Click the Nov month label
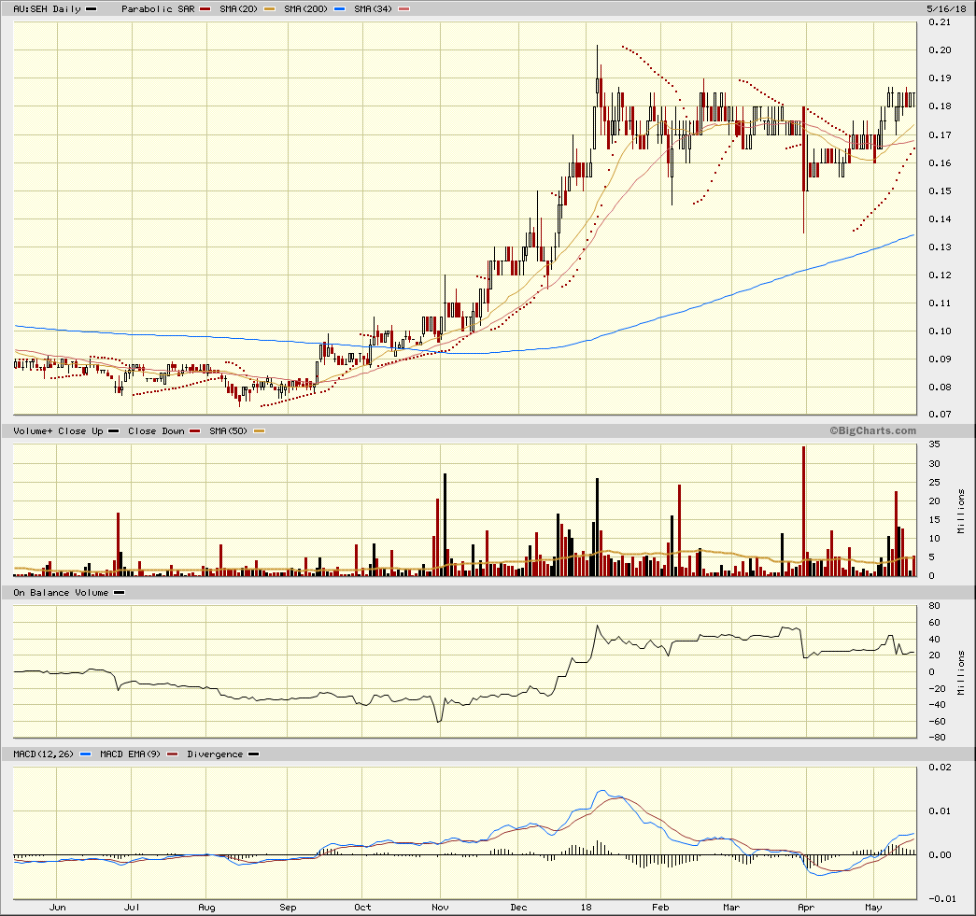The height and width of the screenshot is (916, 976). pos(440,908)
